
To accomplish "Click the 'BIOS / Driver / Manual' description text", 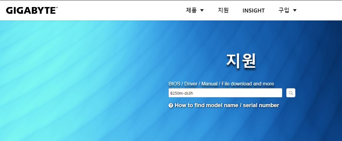I will point(221,84).
